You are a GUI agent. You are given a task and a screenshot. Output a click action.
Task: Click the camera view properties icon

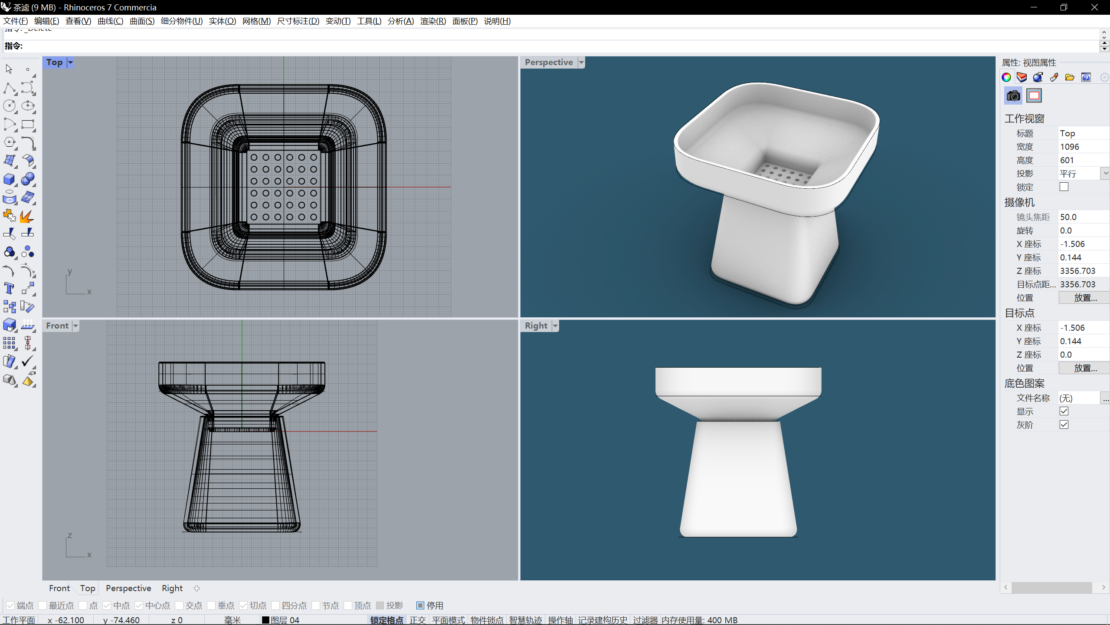1013,96
